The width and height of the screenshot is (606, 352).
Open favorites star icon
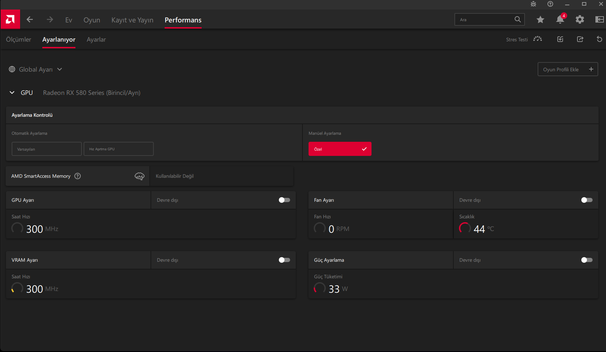(540, 20)
